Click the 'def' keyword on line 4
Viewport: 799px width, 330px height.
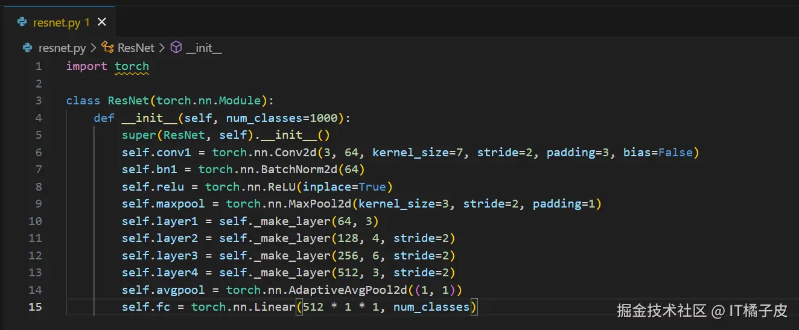(104, 118)
